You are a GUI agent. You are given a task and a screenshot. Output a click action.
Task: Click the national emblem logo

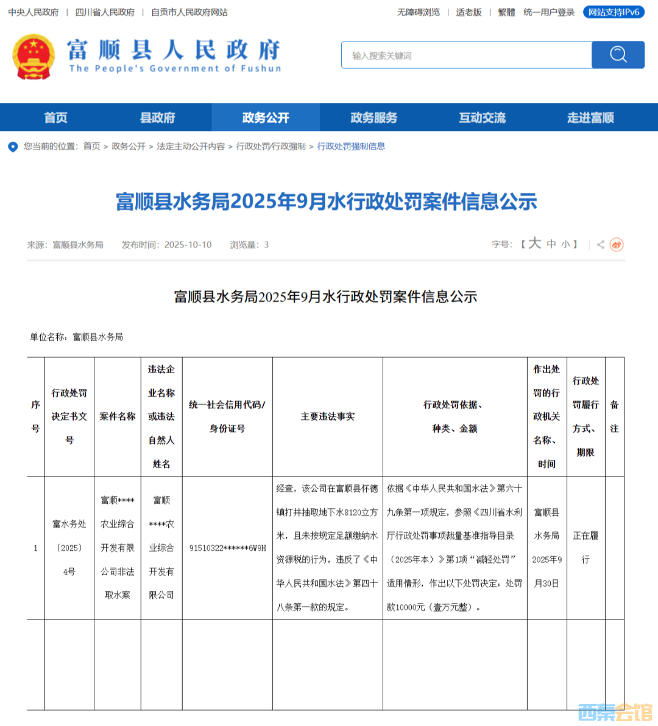coord(34,57)
